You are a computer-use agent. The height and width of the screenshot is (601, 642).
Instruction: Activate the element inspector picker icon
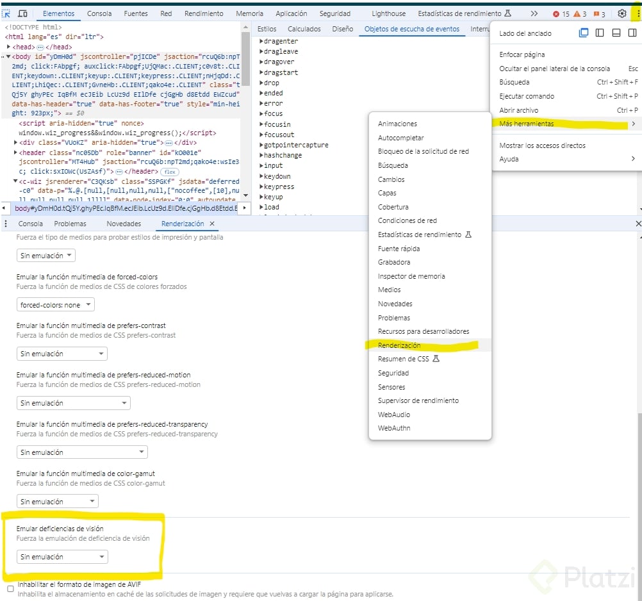[x=6, y=13]
